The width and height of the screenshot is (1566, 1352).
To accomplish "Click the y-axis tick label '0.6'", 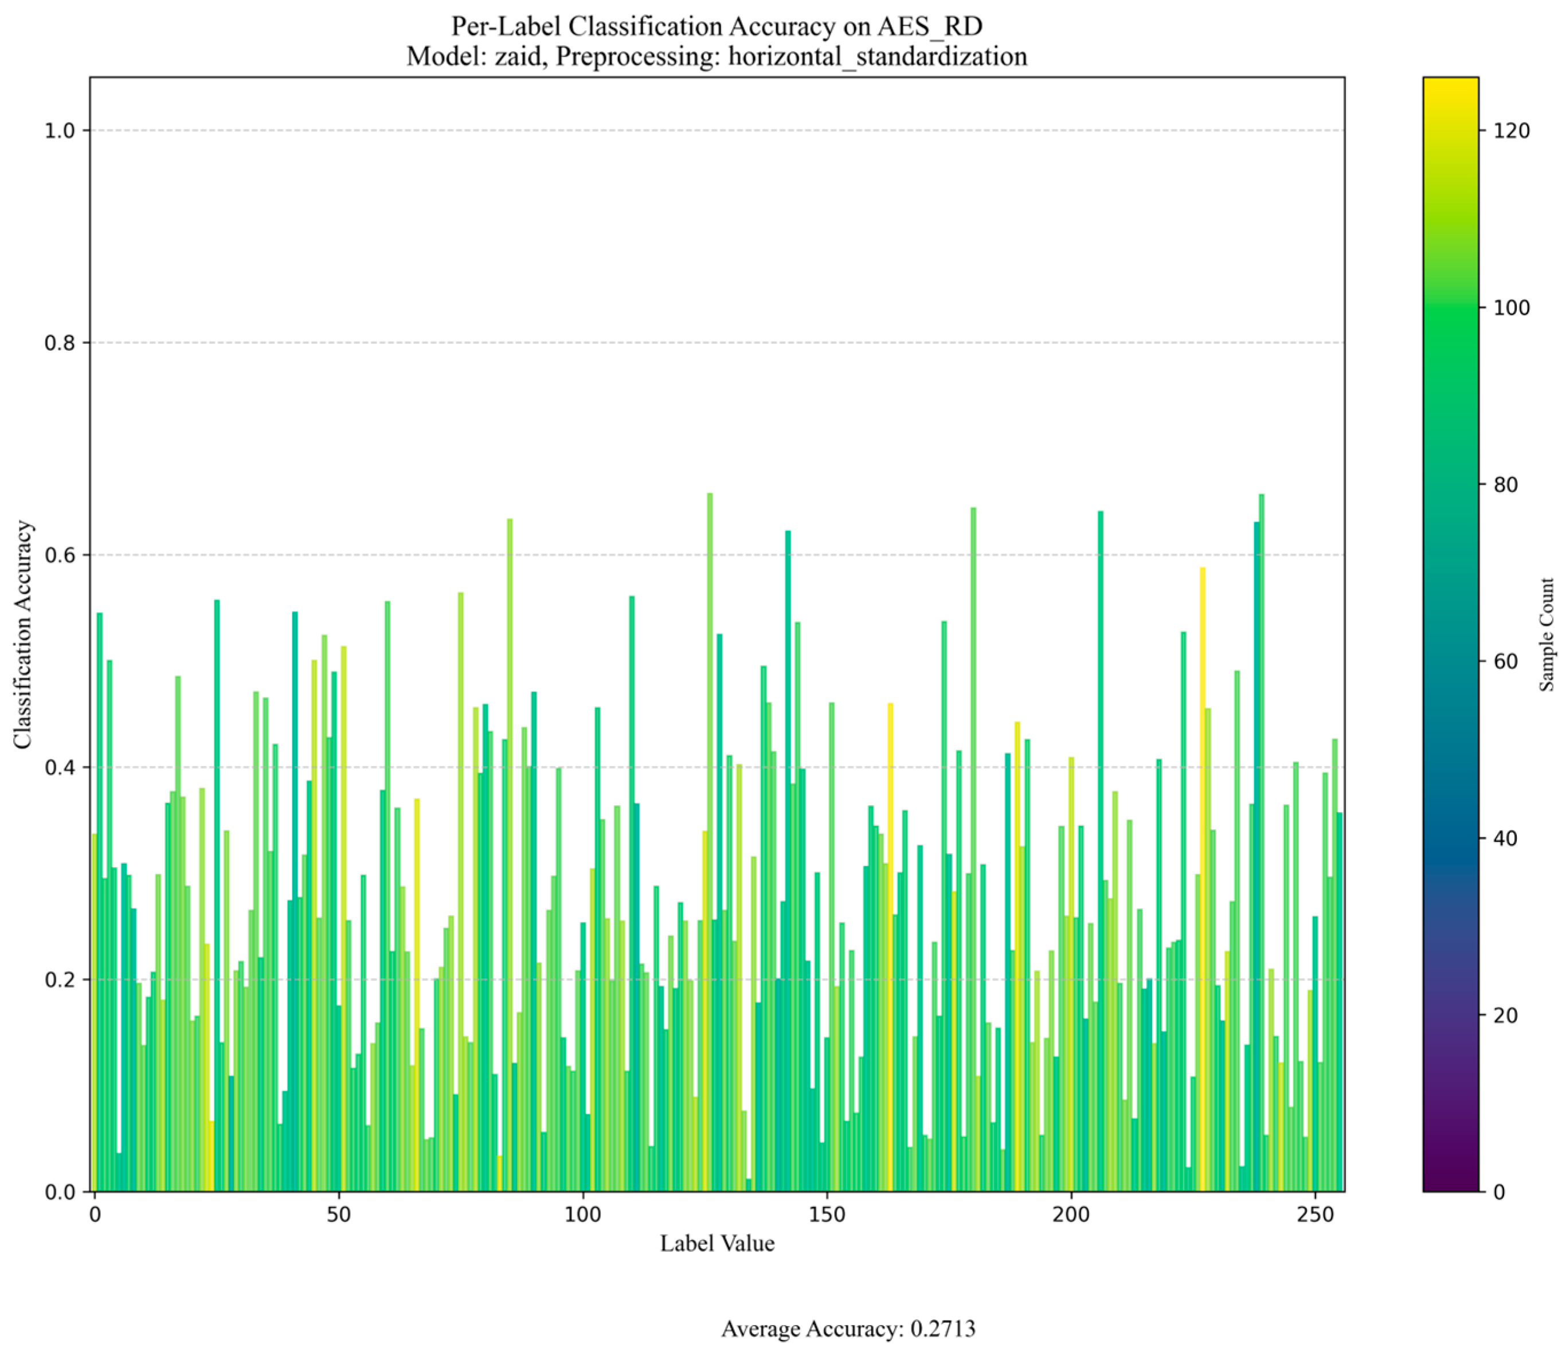I will [x=60, y=555].
